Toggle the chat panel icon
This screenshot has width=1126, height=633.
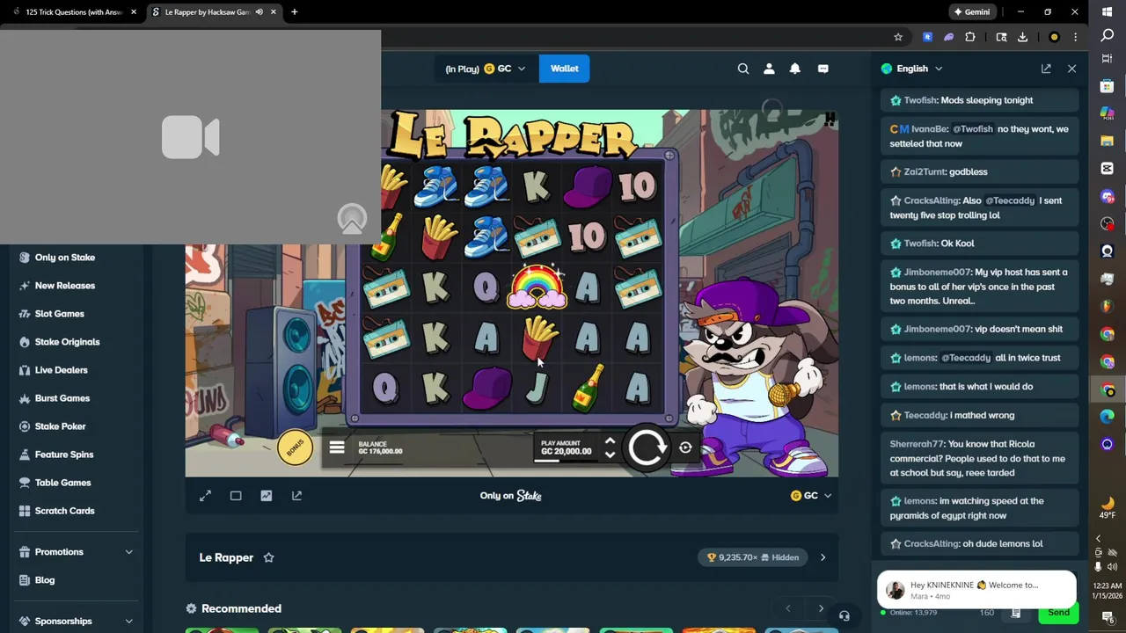click(x=823, y=69)
